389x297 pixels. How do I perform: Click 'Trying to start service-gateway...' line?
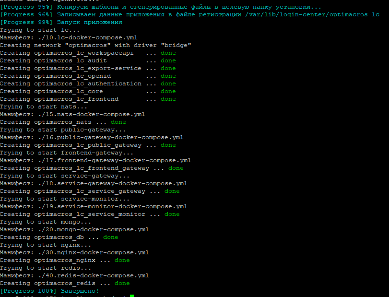[65, 176]
